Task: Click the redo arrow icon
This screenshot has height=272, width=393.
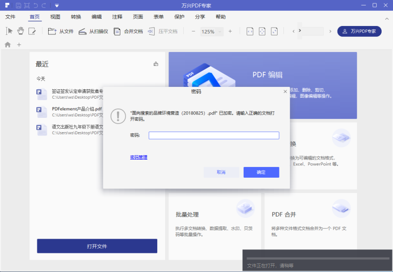Action: [x=44, y=5]
